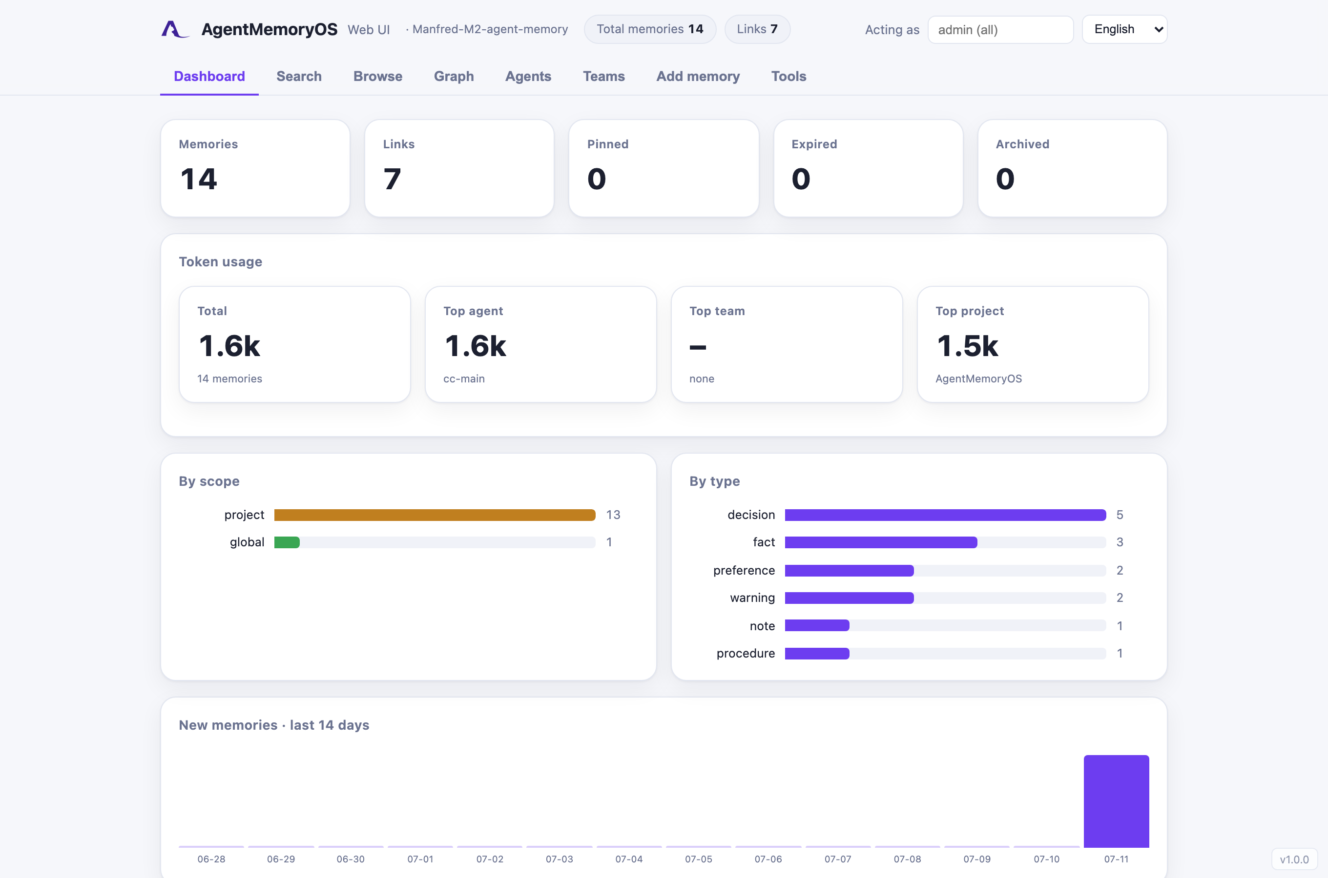Click the Manfred-M2-agent-memory label
Image resolution: width=1328 pixels, height=878 pixels.
(490, 29)
